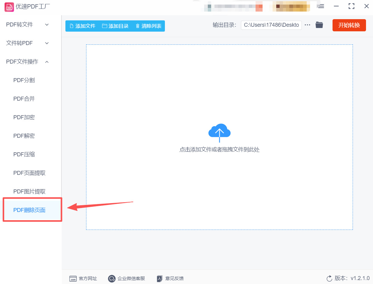The height and width of the screenshot is (284, 373).
Task: Open 企业微信客服 customer service chat icon
Action: [x=112, y=279]
